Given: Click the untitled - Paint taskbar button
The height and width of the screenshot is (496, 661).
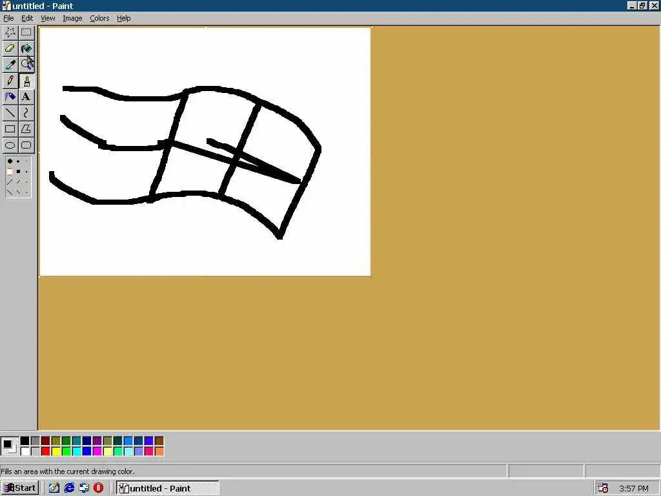Looking at the screenshot, I should pos(167,488).
